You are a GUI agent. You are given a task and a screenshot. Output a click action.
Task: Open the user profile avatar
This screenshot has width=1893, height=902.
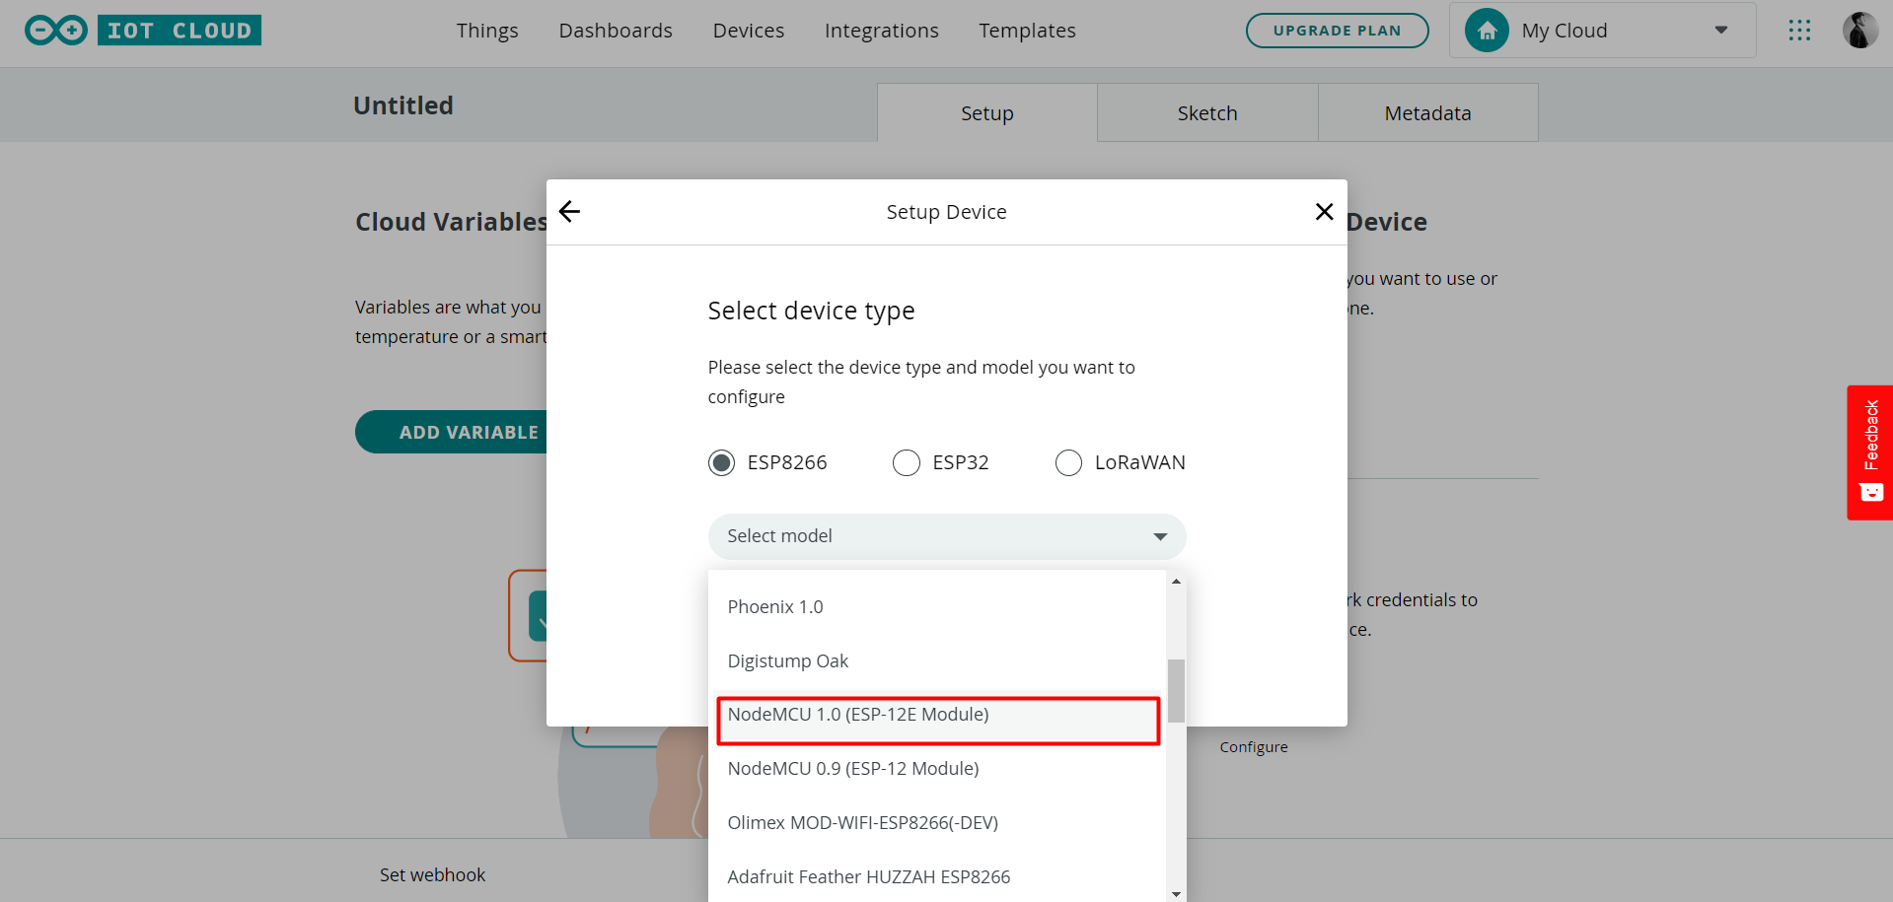point(1860,31)
